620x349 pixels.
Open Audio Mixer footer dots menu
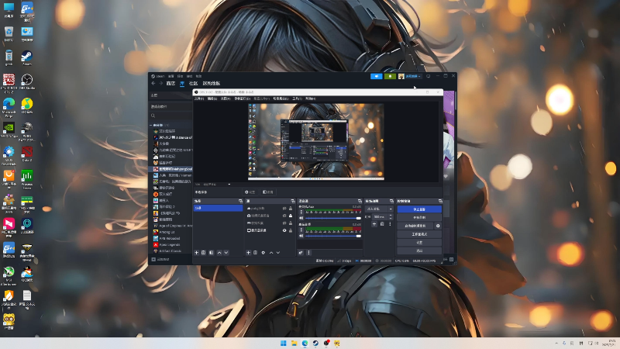click(x=308, y=253)
